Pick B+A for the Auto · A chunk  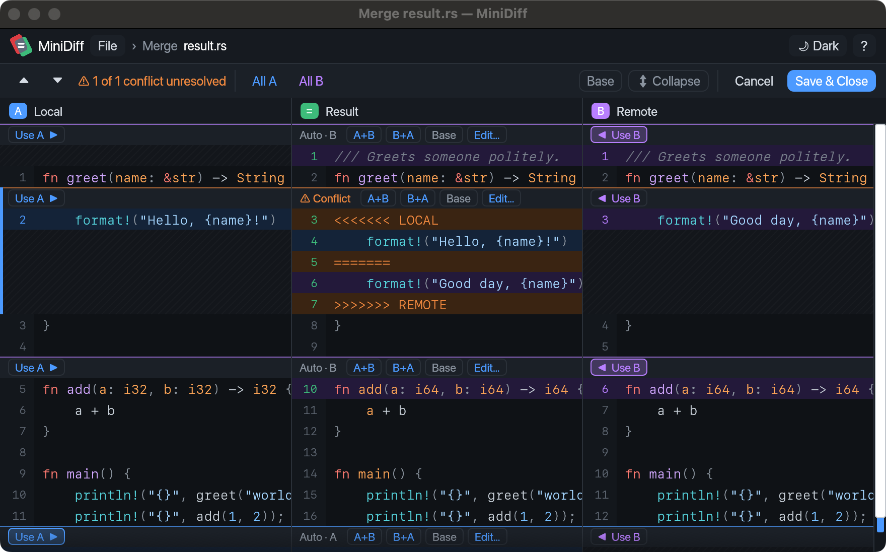tap(404, 537)
